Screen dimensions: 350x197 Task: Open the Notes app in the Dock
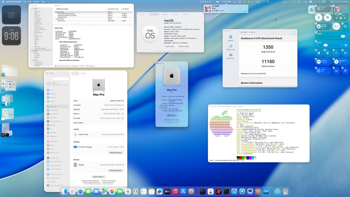(x=152, y=191)
